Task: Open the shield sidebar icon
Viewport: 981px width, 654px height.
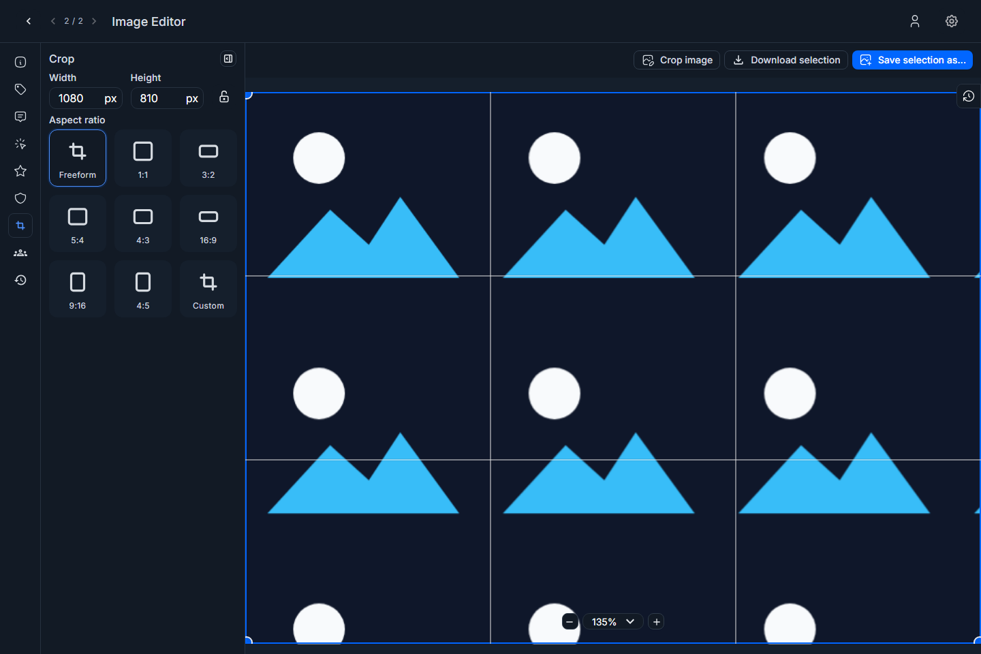Action: click(x=20, y=198)
